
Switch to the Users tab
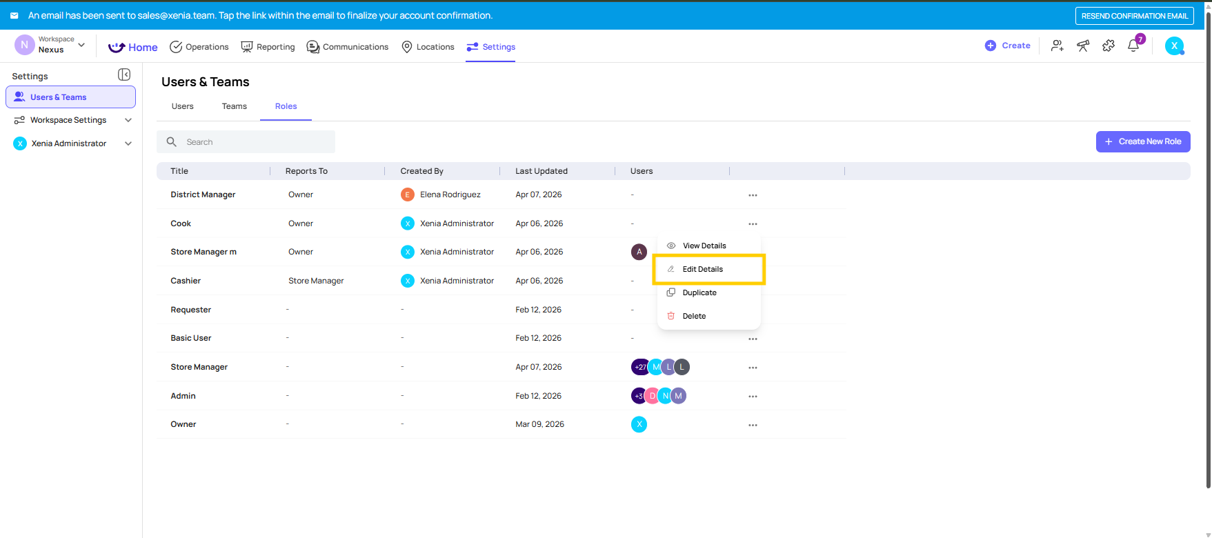click(182, 106)
